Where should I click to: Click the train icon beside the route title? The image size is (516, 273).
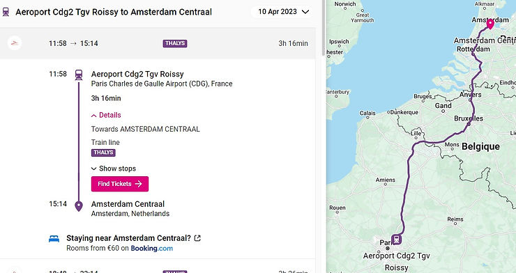6,12
